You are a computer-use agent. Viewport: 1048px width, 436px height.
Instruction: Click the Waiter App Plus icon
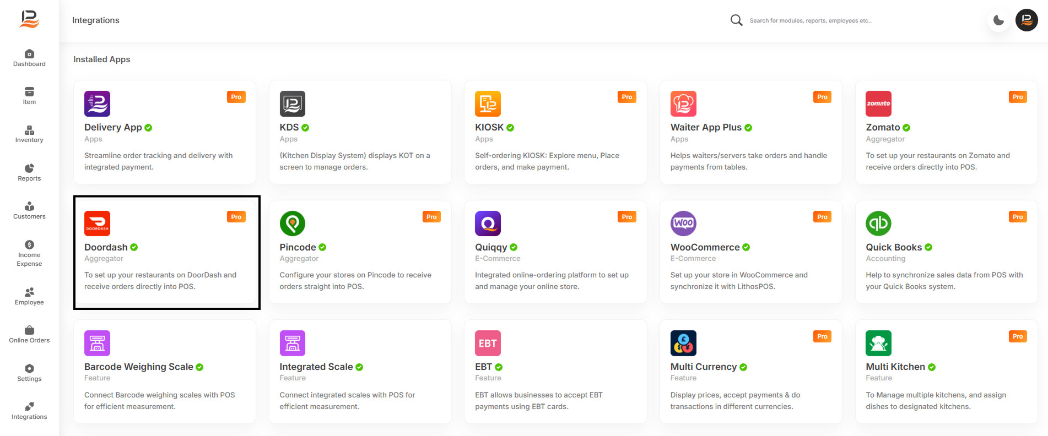coord(683,103)
